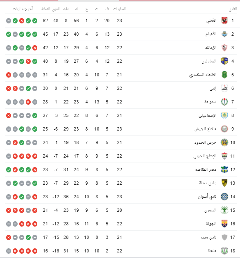This screenshot has height=259, width=240.
Task: Open the مصر المقاصة team link
Action: (x=206, y=170)
